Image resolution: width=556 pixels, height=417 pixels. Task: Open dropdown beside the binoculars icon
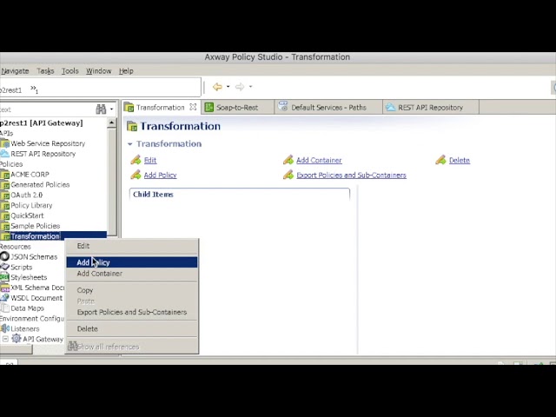[112, 109]
